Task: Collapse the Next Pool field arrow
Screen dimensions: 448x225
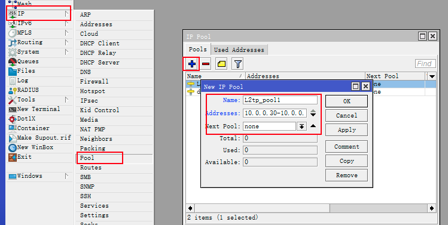Action: 313,126
